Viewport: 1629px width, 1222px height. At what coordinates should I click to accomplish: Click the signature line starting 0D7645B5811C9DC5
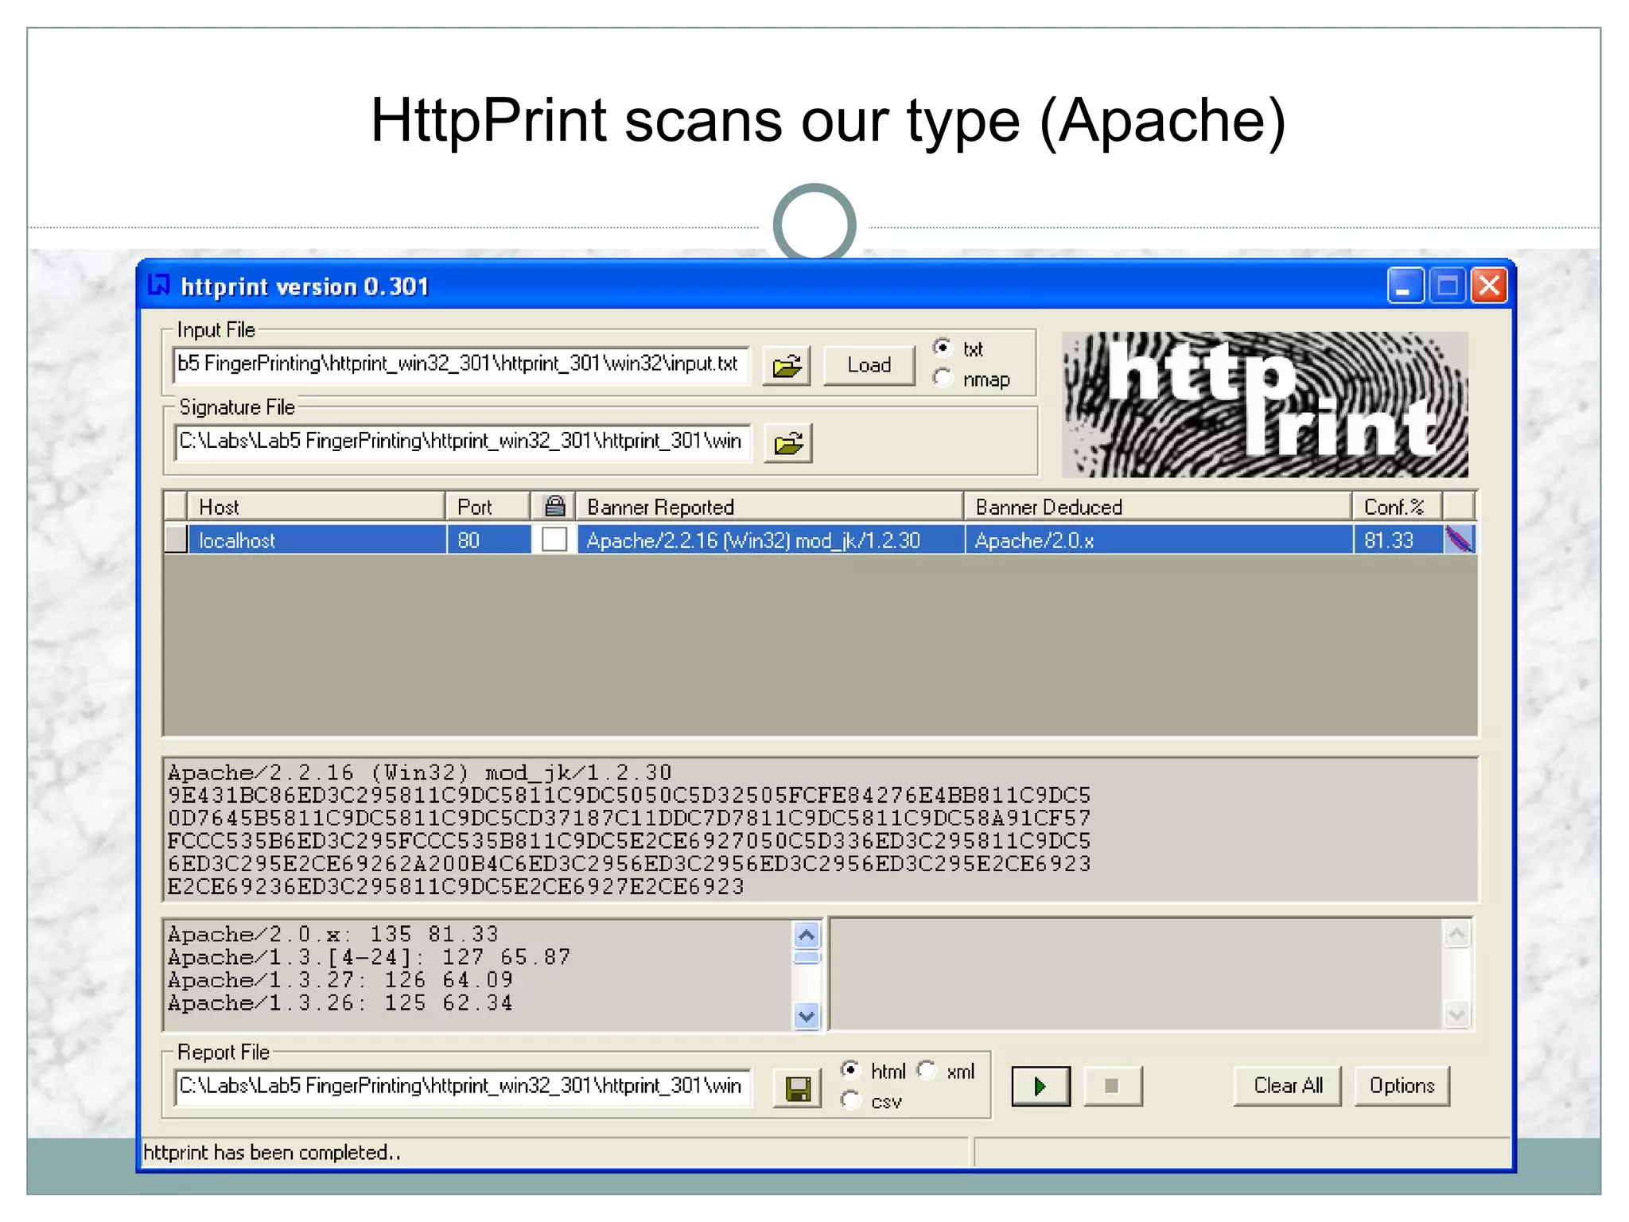coord(629,818)
